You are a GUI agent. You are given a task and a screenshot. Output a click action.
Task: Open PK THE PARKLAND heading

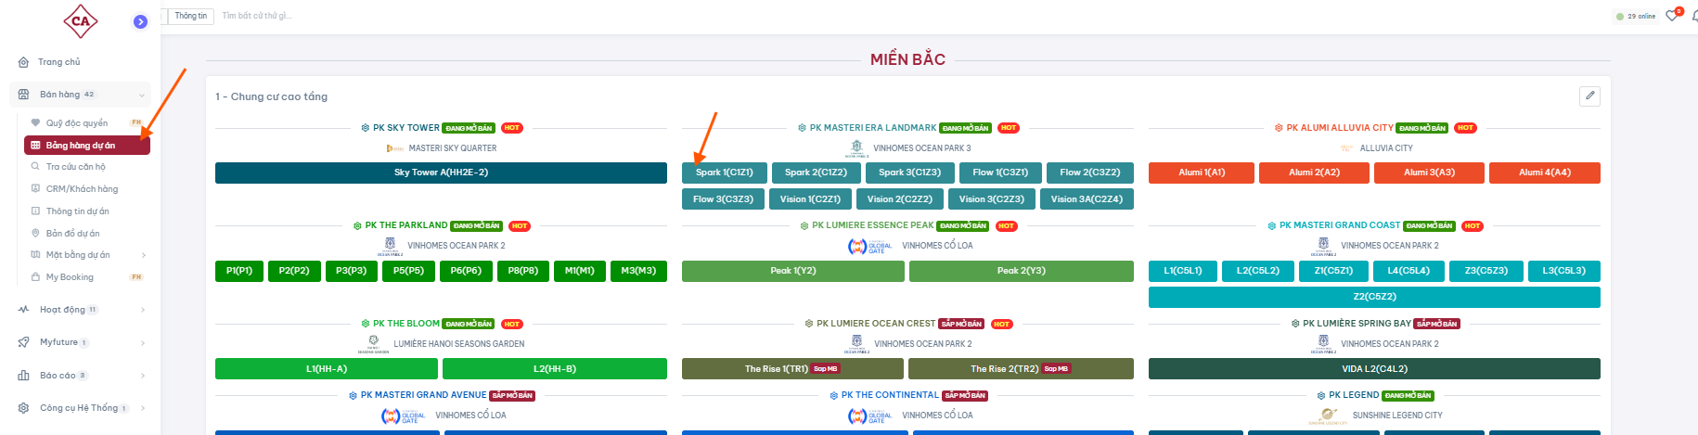[406, 225]
